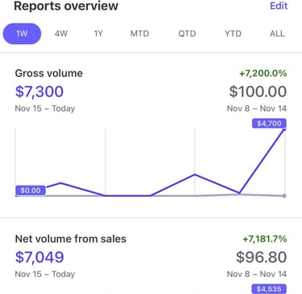
Task: Show ALL time range
Action: coord(277,34)
